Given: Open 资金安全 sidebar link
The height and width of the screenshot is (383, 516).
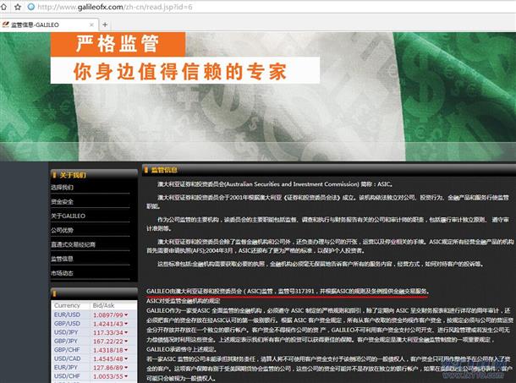Looking at the screenshot, I should [x=63, y=201].
